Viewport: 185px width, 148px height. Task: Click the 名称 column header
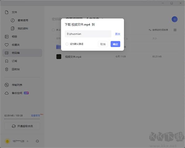click(x=58, y=39)
